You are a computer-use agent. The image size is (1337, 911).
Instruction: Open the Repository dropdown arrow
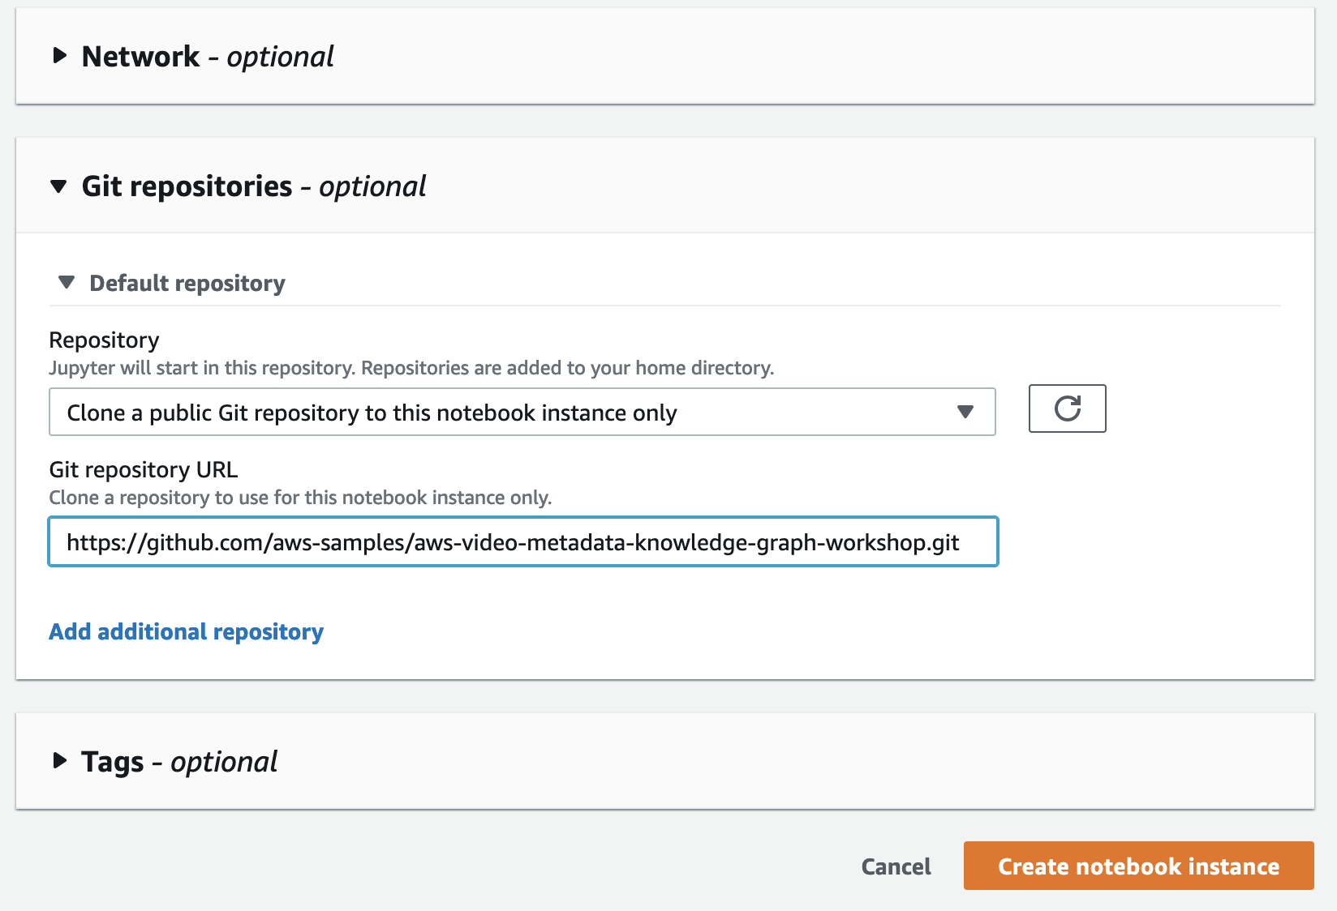point(965,413)
